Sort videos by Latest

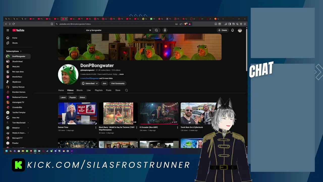tap(63, 97)
